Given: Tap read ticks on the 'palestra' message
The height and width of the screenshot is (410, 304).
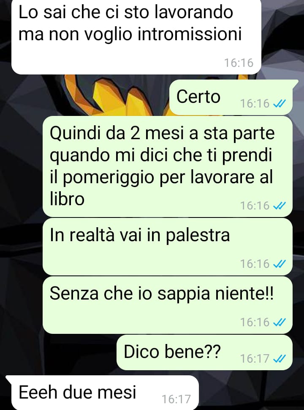Looking at the screenshot, I should 279,264.
